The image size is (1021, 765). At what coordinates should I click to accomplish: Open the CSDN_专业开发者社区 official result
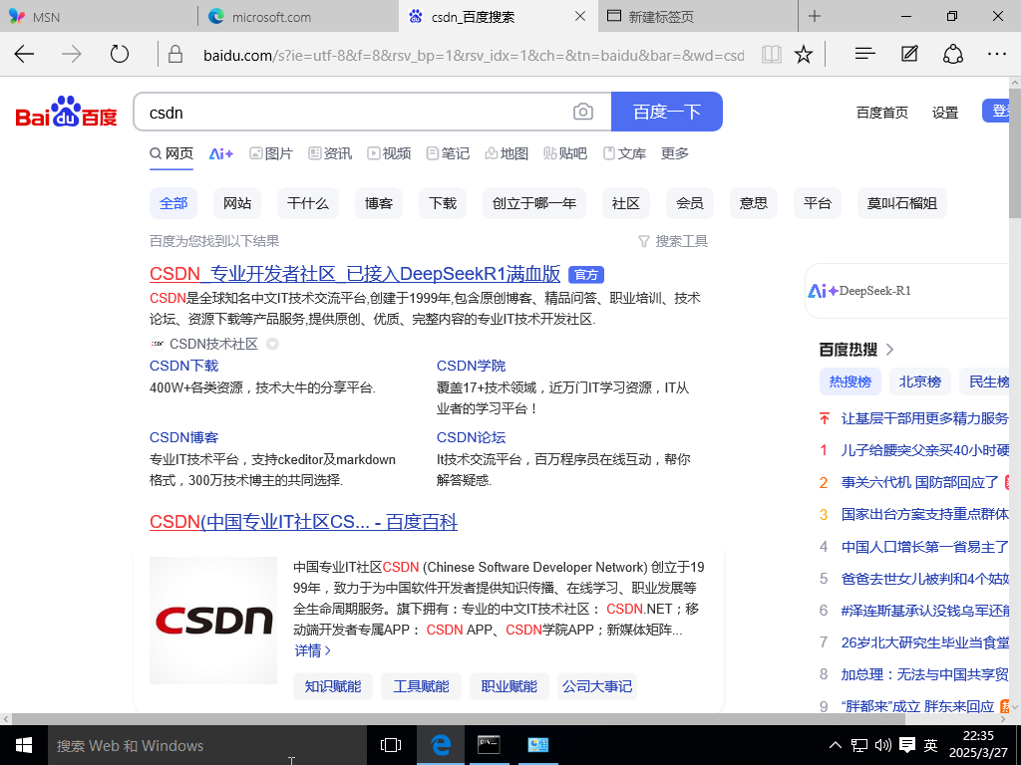355,274
